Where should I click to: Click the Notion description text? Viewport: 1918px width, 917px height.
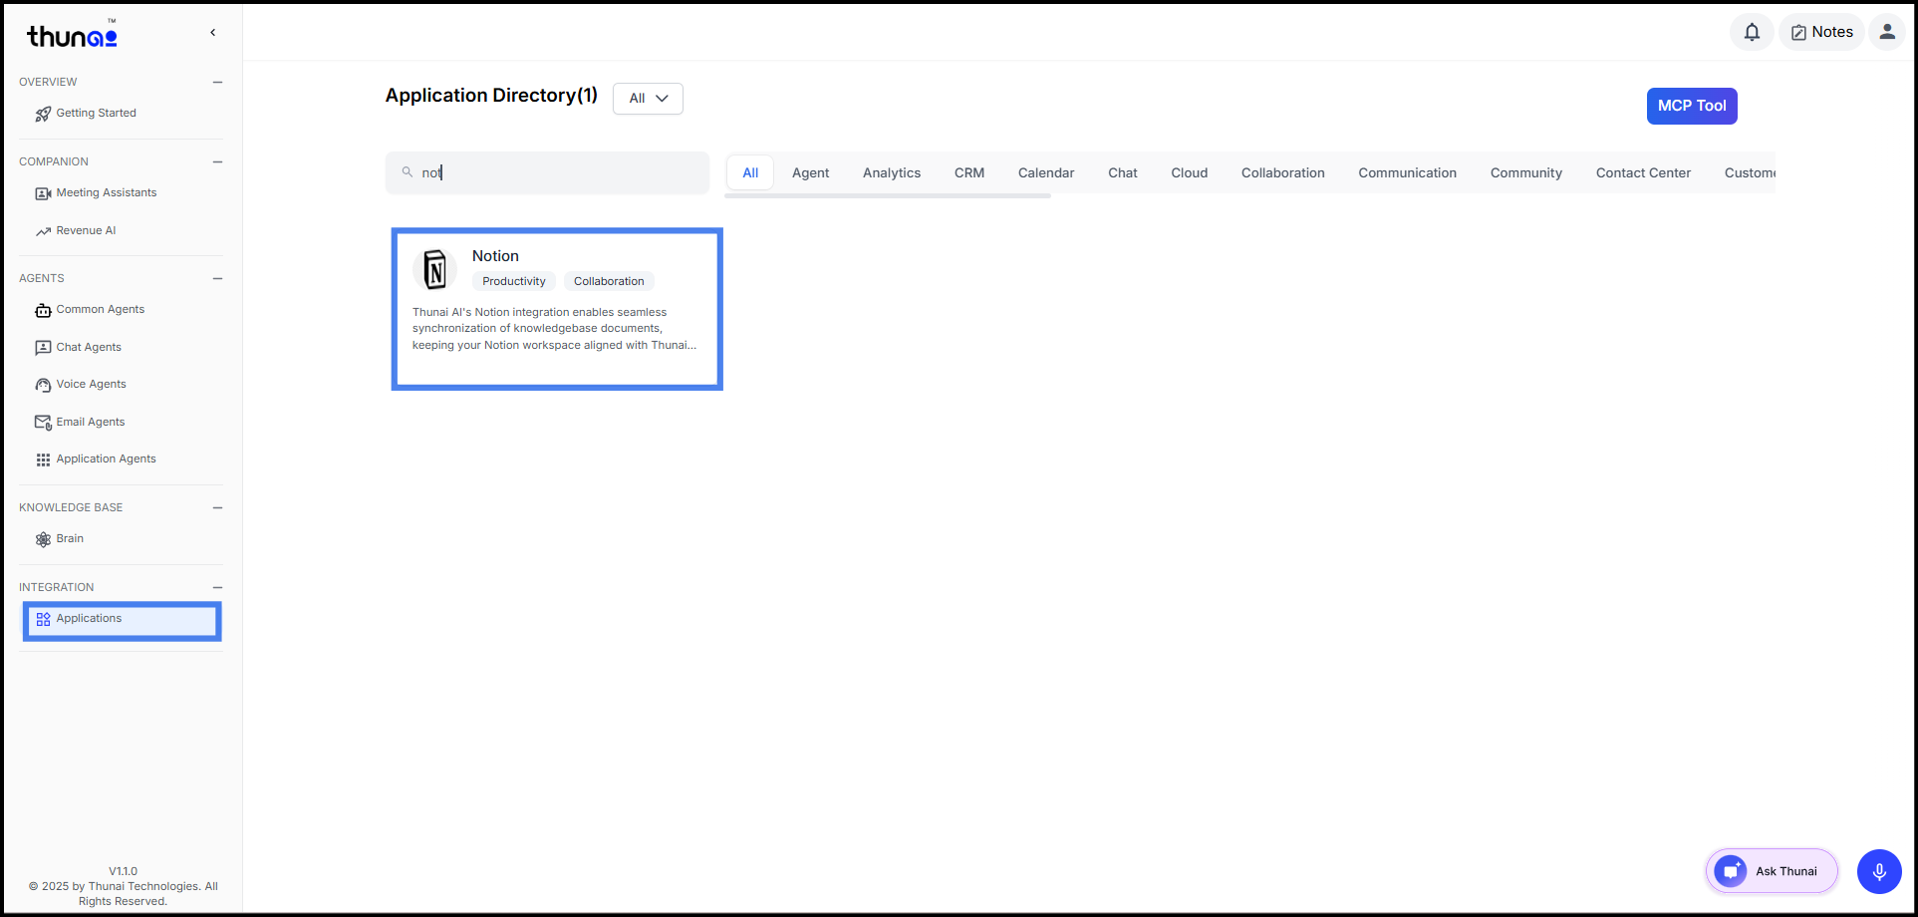pos(554,329)
